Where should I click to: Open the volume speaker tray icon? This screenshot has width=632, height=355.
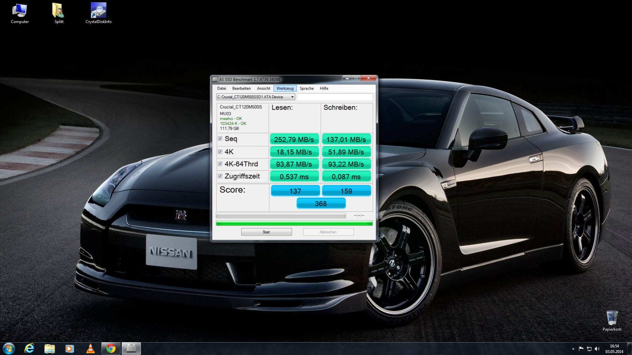click(597, 349)
